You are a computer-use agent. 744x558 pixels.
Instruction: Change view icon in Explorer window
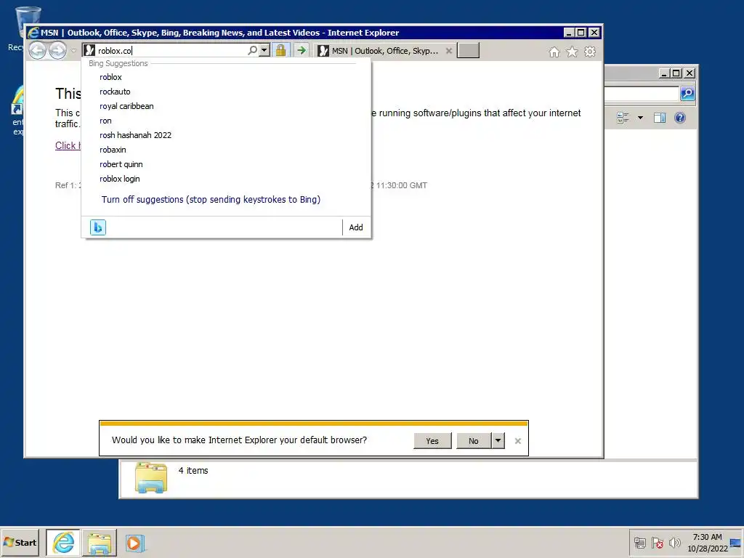point(623,118)
